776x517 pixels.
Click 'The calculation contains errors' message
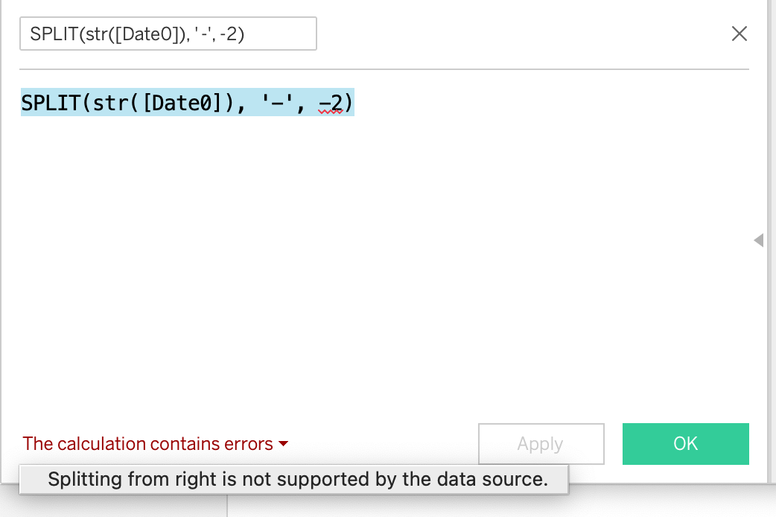(x=145, y=443)
